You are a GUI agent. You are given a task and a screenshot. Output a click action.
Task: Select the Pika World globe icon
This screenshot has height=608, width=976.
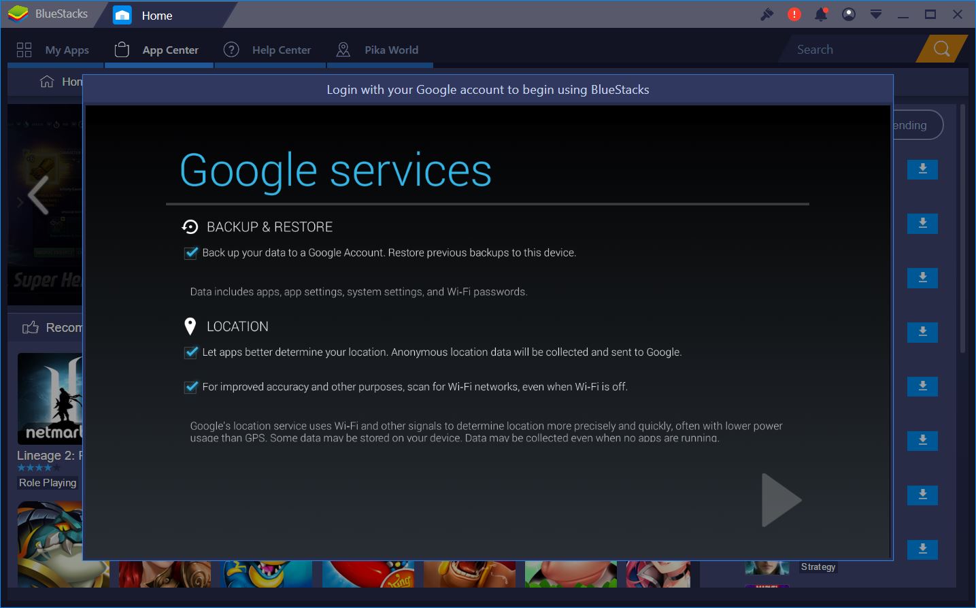[343, 49]
